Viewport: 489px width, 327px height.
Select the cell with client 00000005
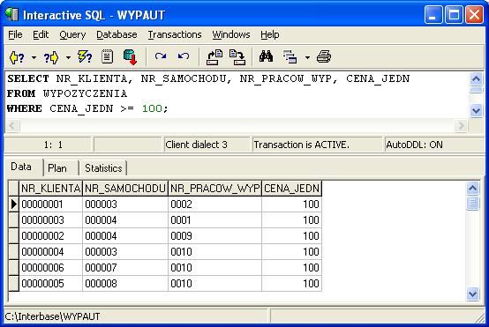51,284
